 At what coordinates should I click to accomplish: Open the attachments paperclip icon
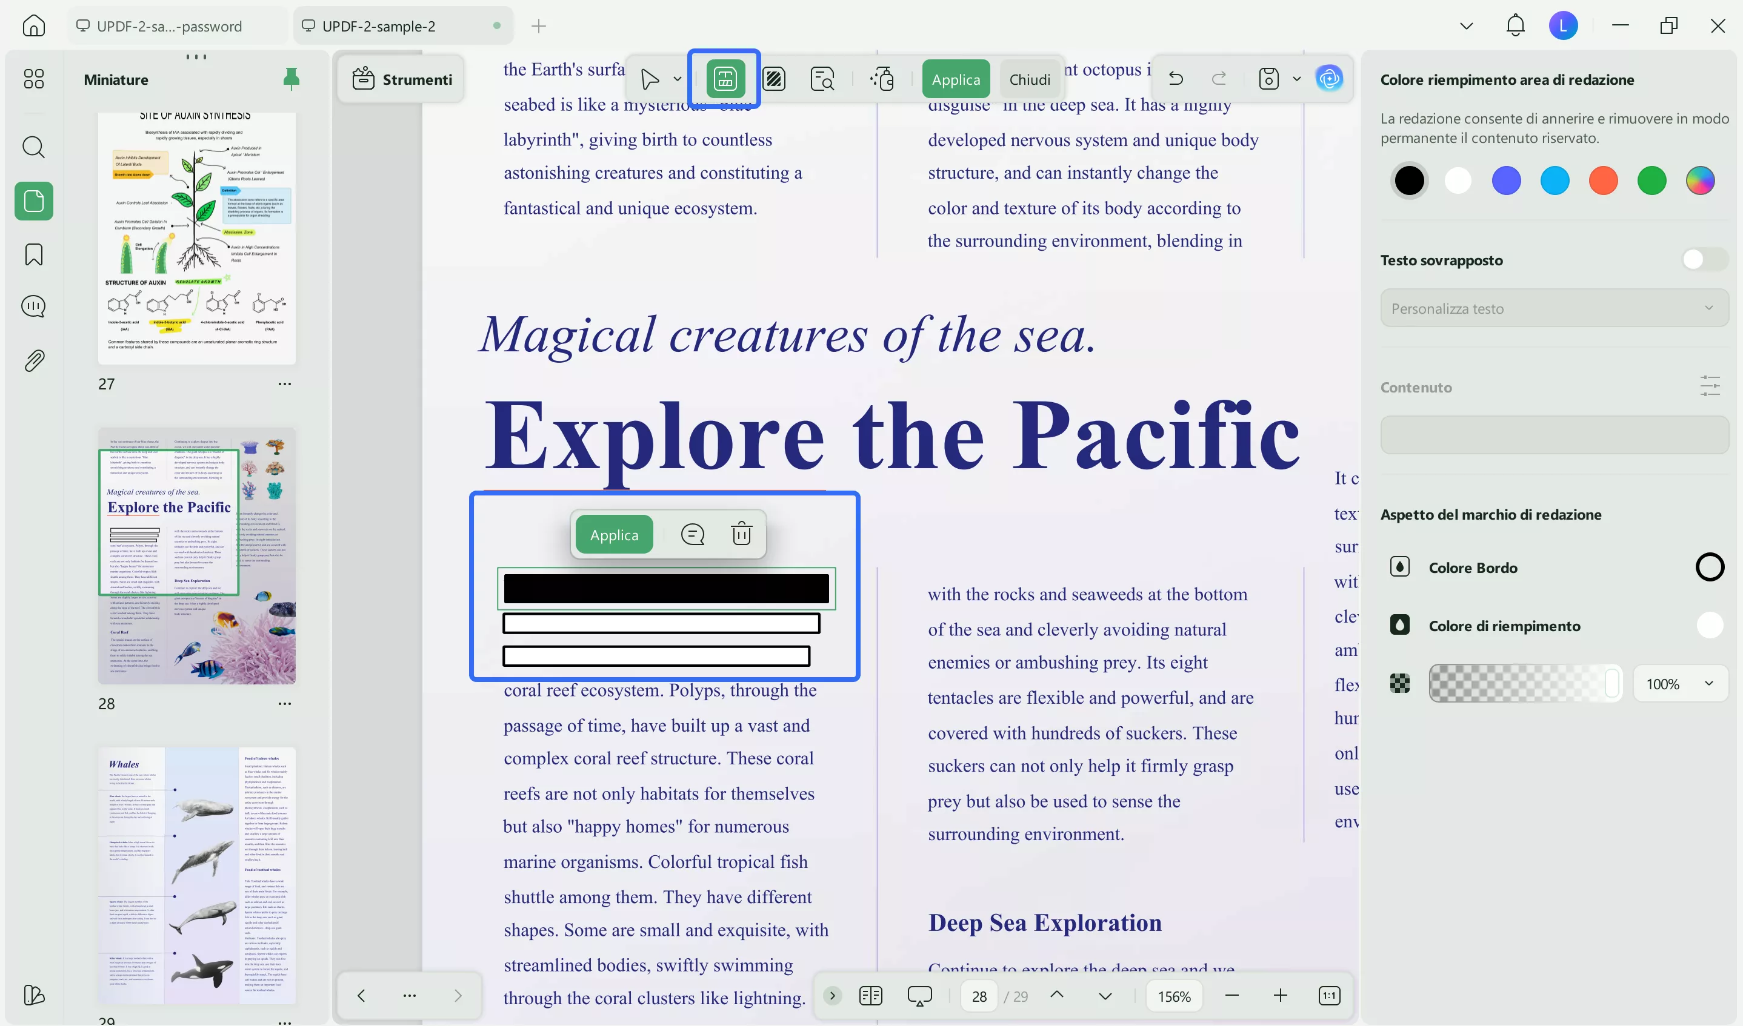tap(33, 360)
